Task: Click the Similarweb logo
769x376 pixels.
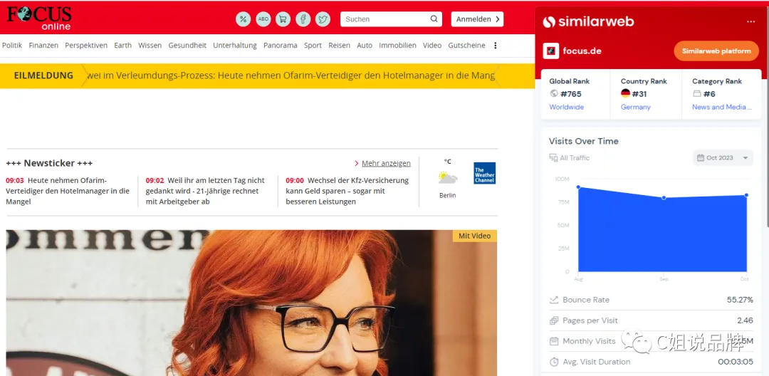Action: (589, 21)
